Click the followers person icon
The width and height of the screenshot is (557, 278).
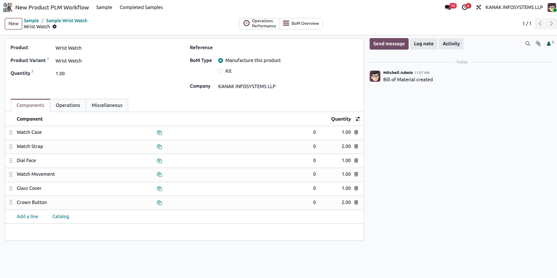549,44
